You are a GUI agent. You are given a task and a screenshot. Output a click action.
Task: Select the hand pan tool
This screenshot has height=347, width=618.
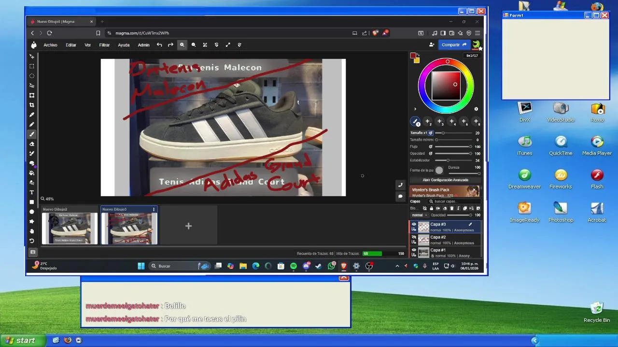[x=32, y=231]
